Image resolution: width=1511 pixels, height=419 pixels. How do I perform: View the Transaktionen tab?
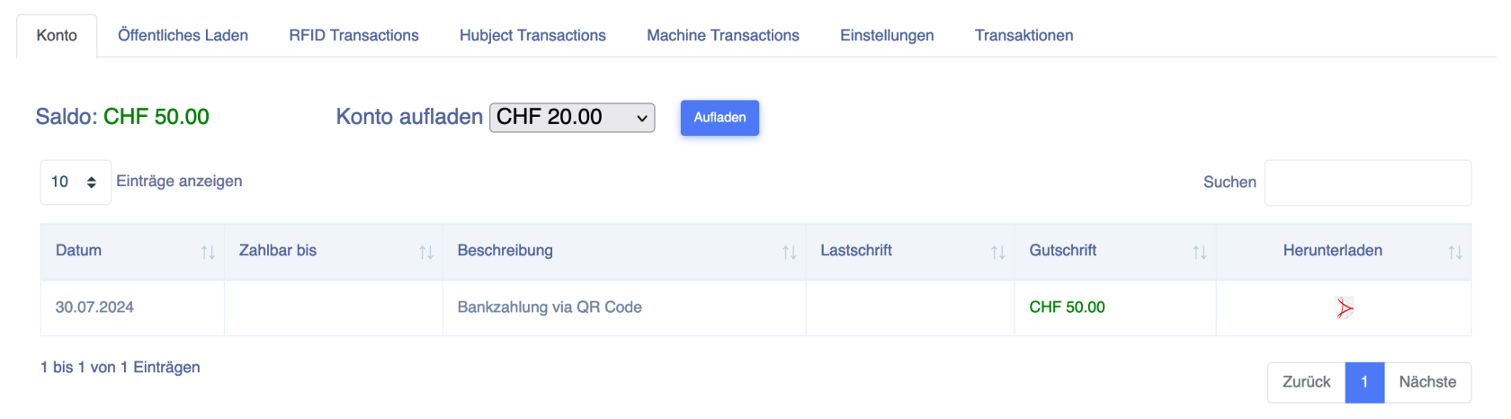coord(1024,35)
